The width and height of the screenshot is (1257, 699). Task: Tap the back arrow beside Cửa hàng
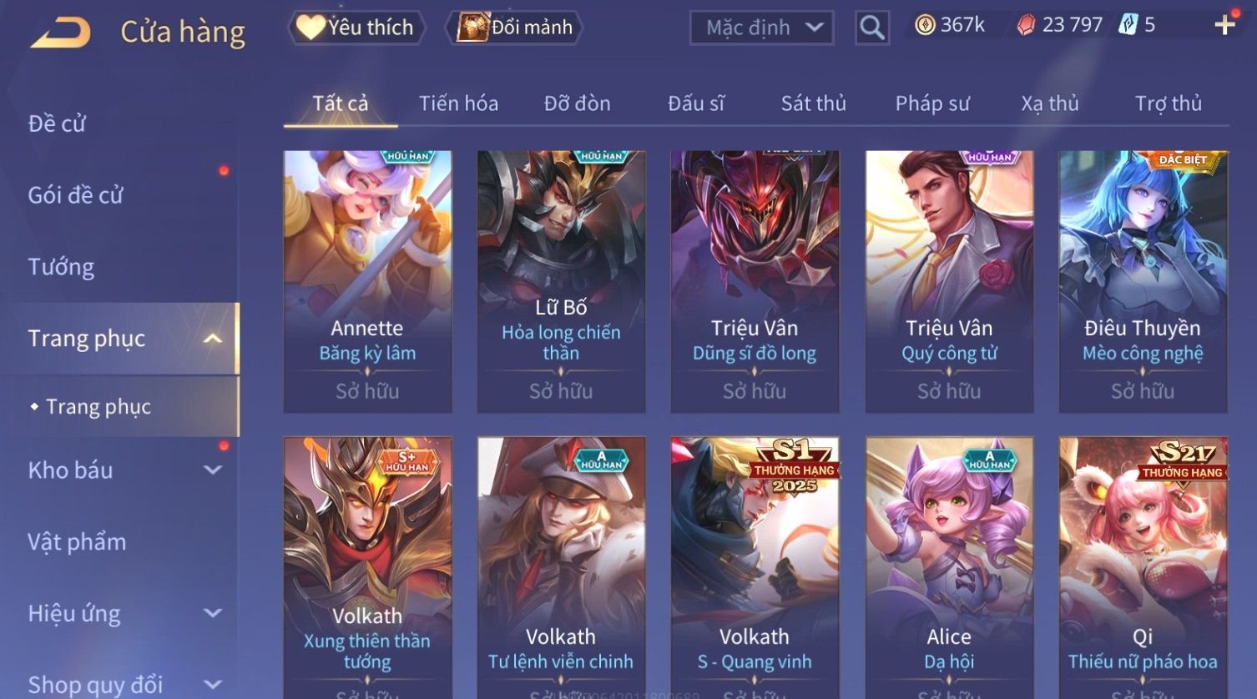[60, 33]
